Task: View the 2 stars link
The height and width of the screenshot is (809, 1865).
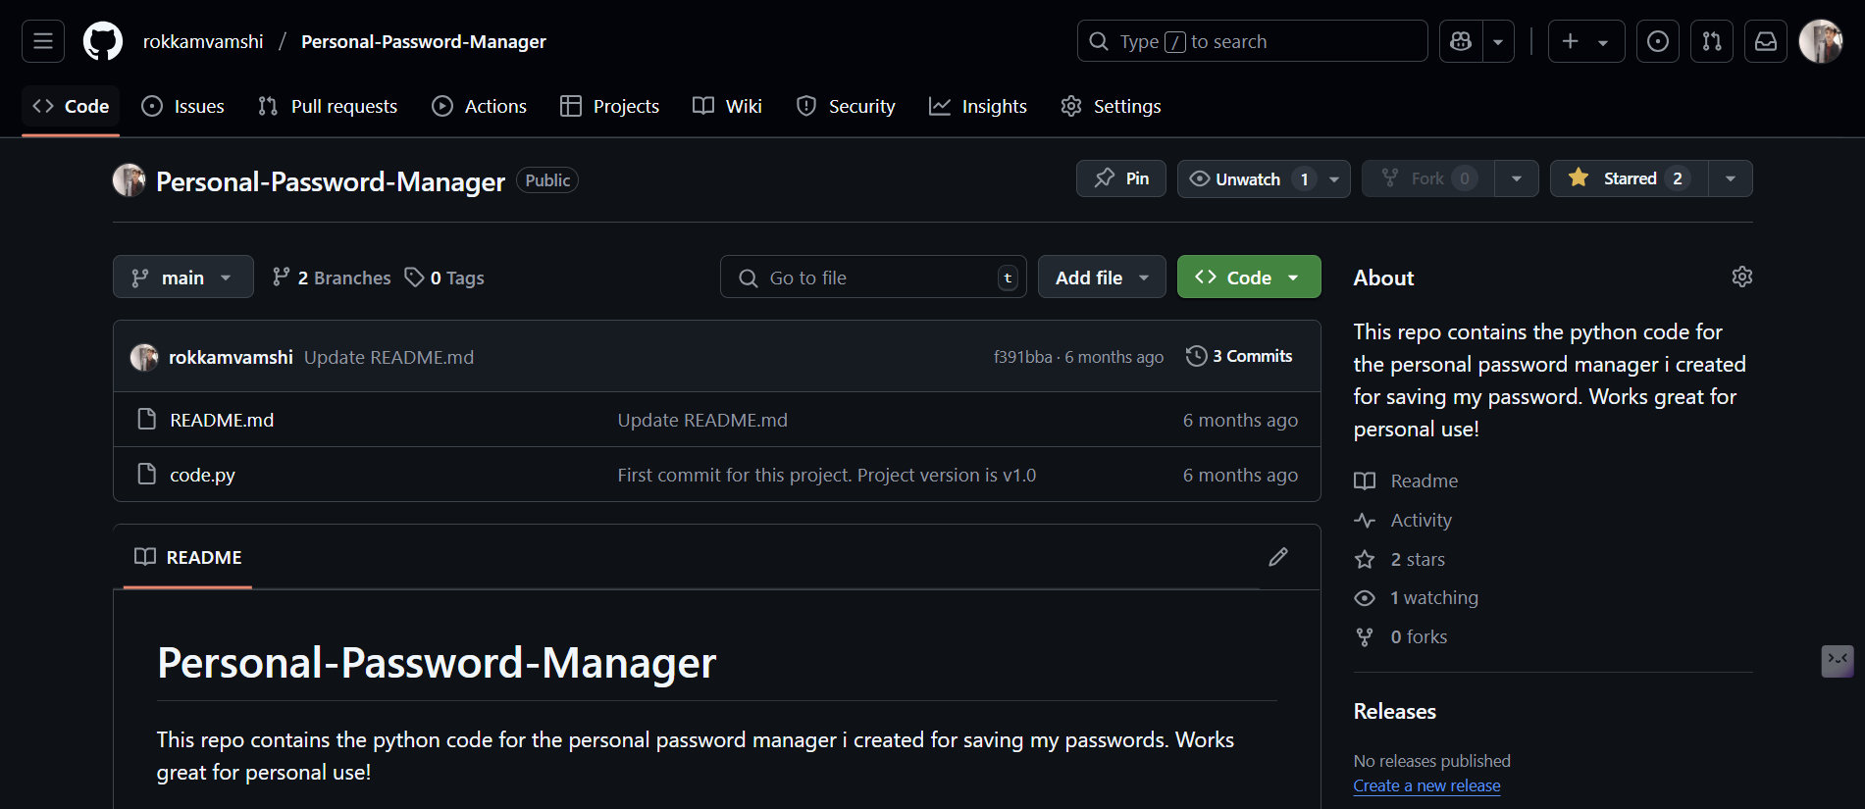Action: (x=1400, y=559)
